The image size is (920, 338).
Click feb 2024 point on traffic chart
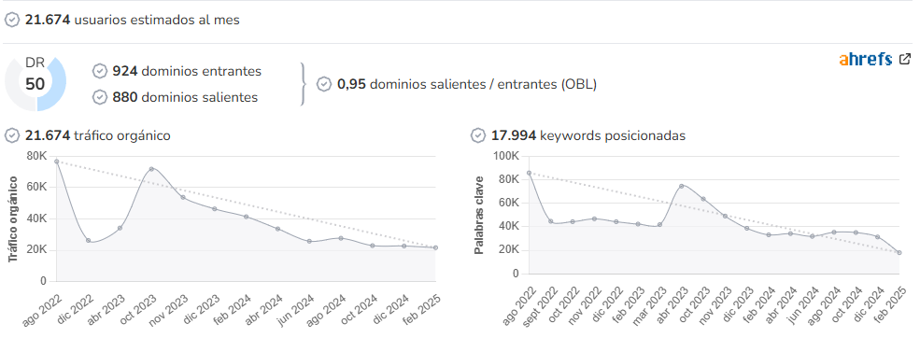tap(246, 217)
